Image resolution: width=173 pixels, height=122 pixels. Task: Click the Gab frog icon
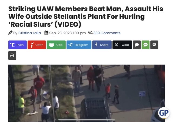point(51,45)
